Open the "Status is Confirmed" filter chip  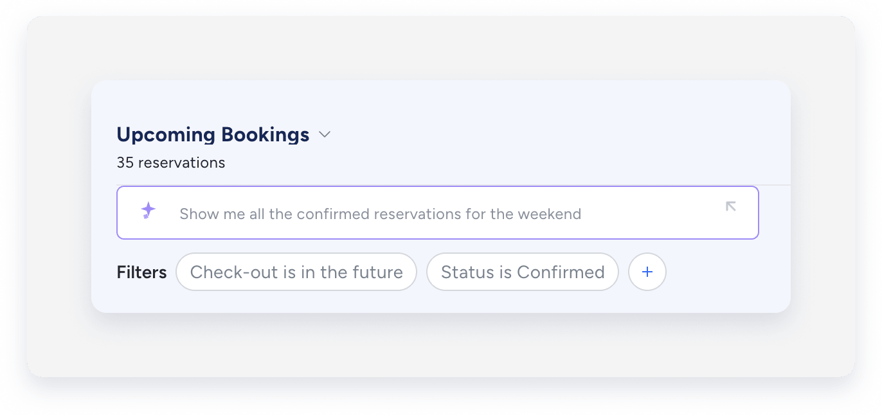[522, 272]
